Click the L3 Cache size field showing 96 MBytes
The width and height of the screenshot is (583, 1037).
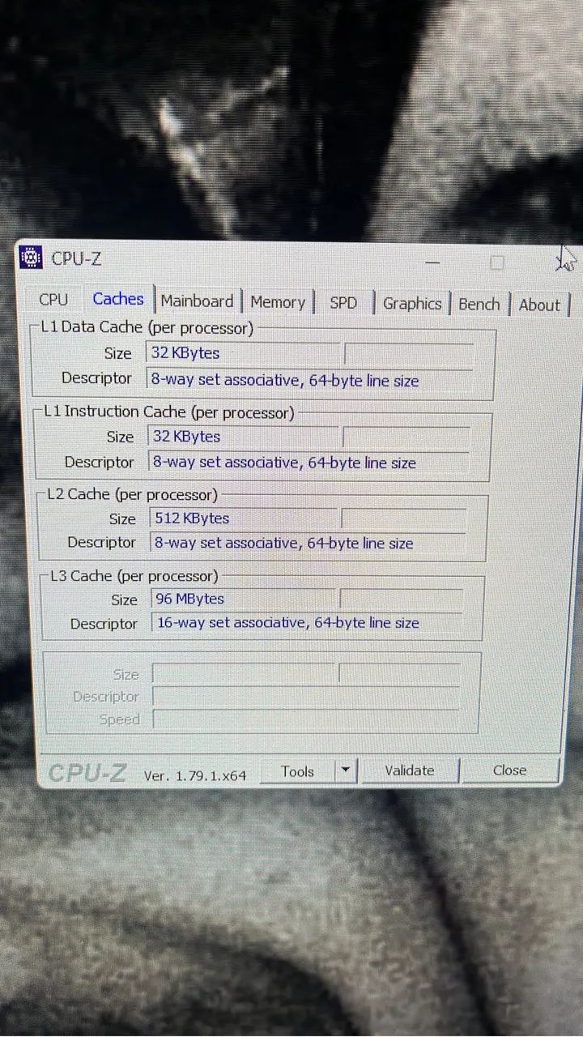coord(243,599)
